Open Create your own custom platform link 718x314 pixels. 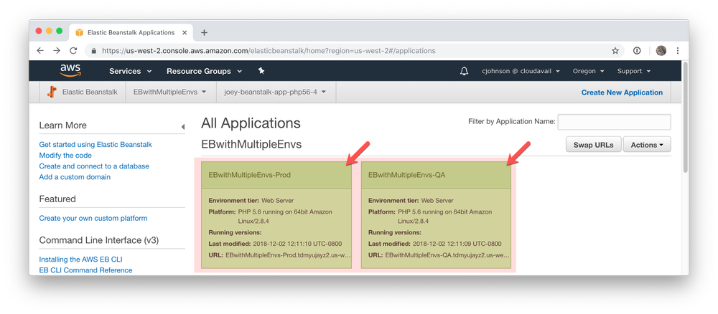pyautogui.click(x=93, y=218)
